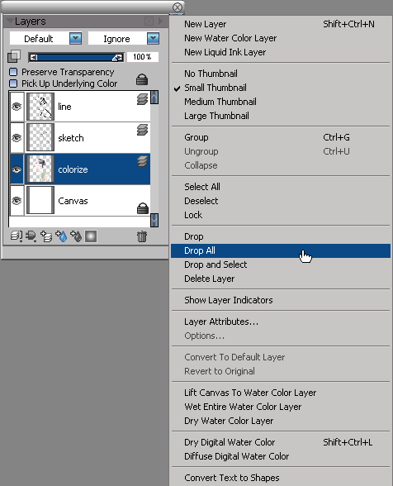Viewport: 393px width, 486px height.
Task: Click the lock icon beside Pick Up Underlying Color
Action: [142, 79]
